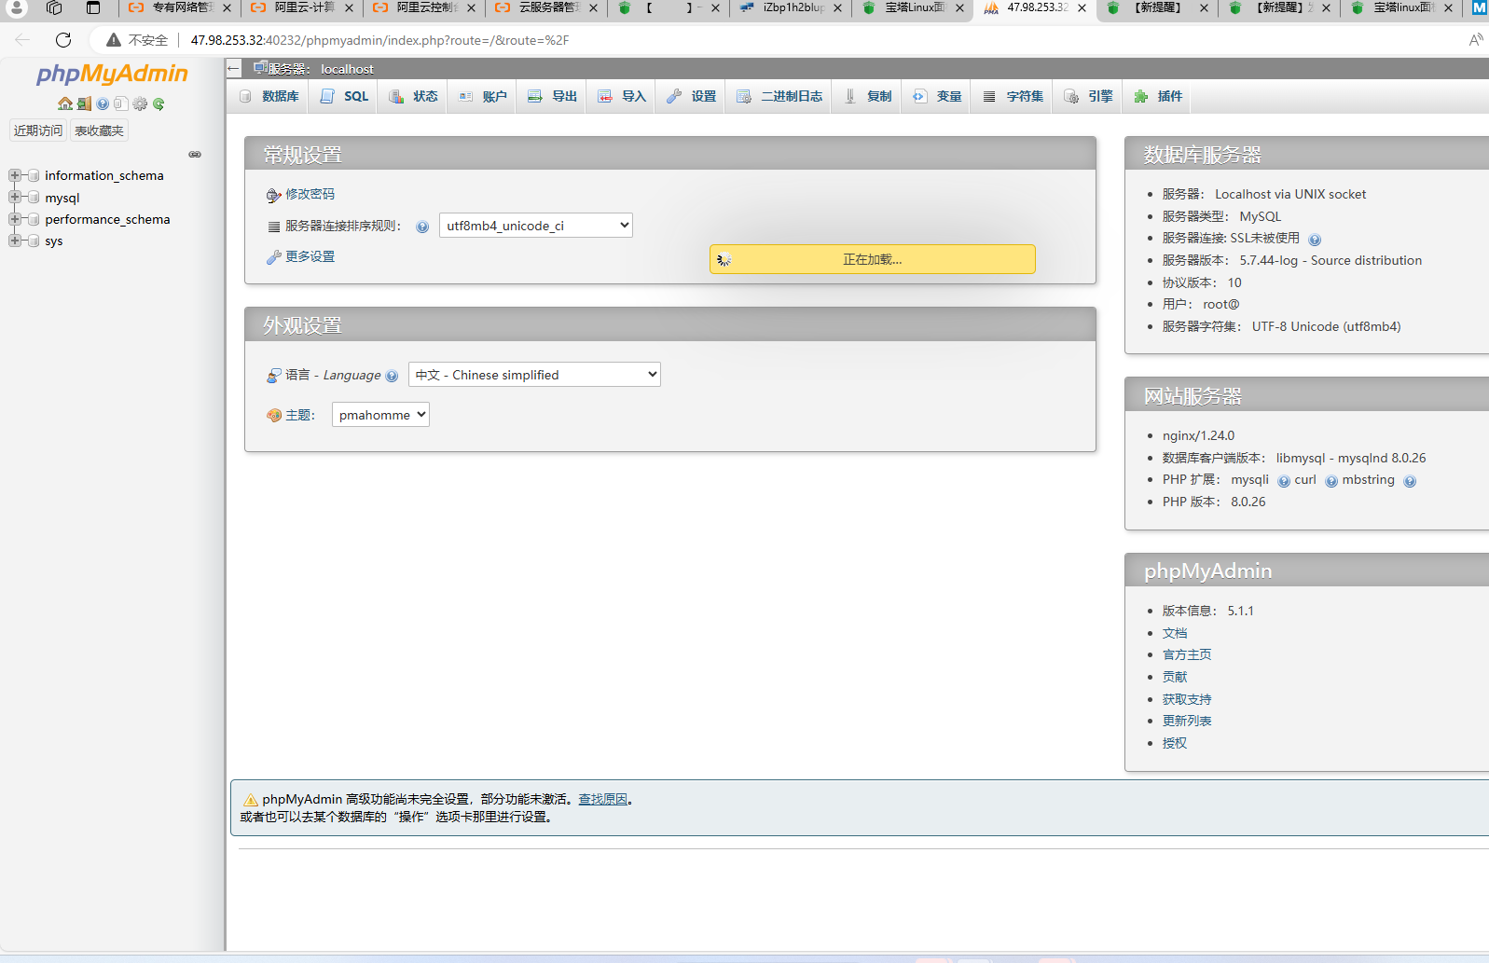Open language dropdown showing 中文 - Chinese simplified
This screenshot has height=963, width=1489.
pyautogui.click(x=534, y=375)
